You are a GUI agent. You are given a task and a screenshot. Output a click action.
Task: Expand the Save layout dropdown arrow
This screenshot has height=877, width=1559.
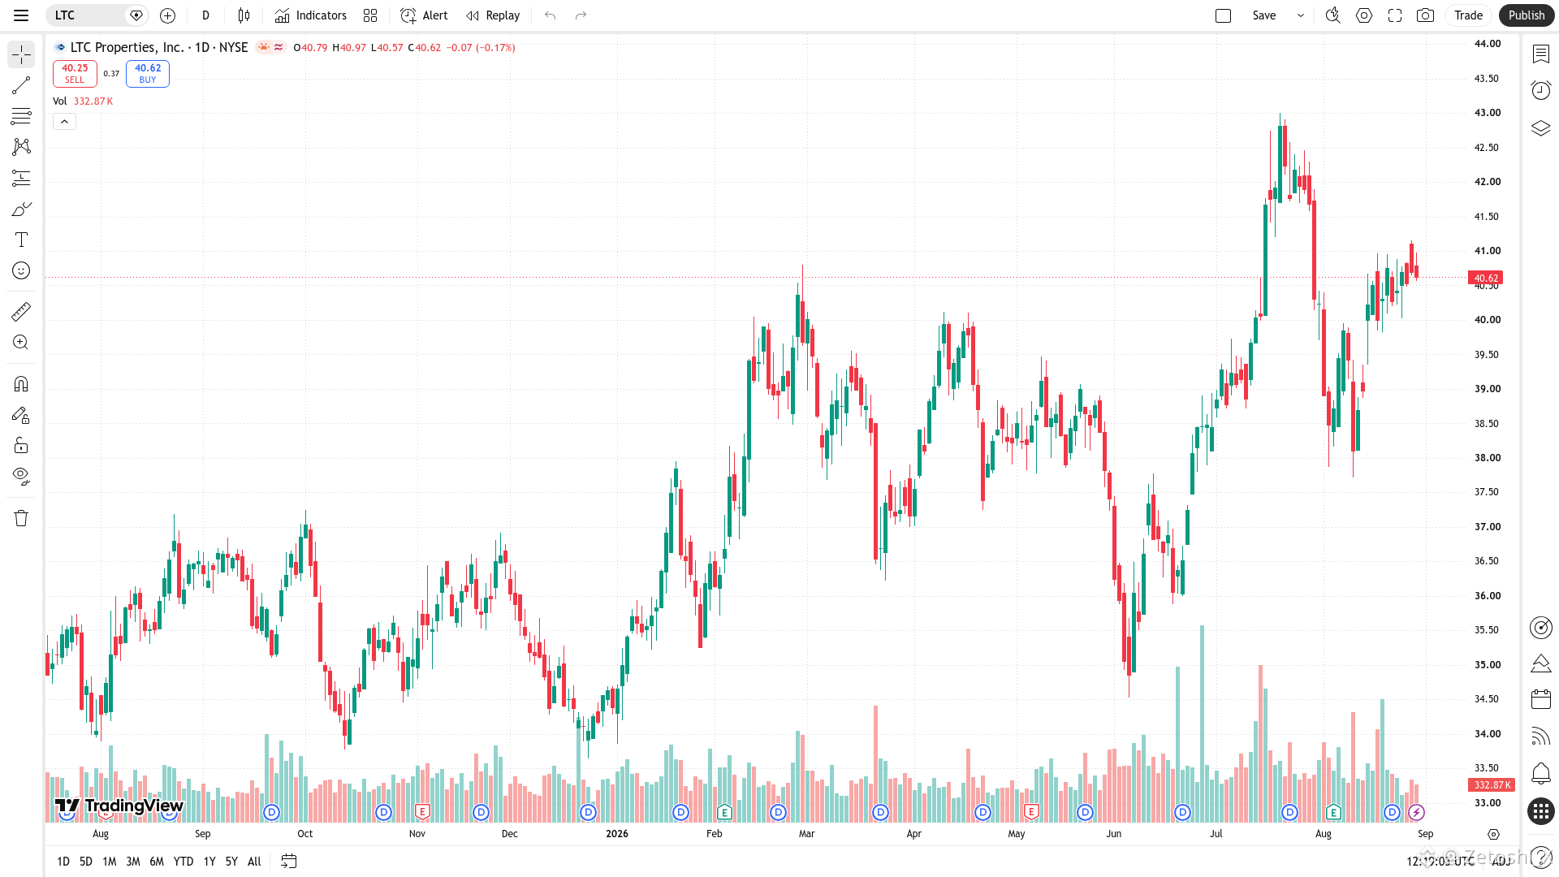tap(1301, 15)
